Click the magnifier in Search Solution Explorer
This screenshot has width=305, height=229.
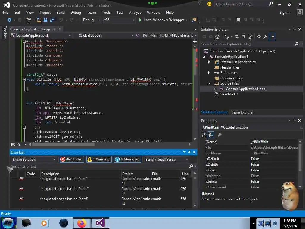[x=296, y=44]
